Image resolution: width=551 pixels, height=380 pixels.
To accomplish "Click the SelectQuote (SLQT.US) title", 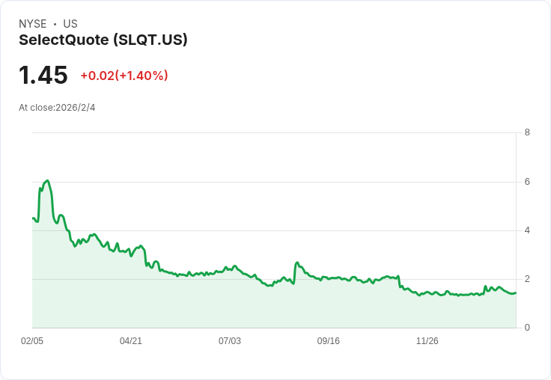I will click(103, 40).
